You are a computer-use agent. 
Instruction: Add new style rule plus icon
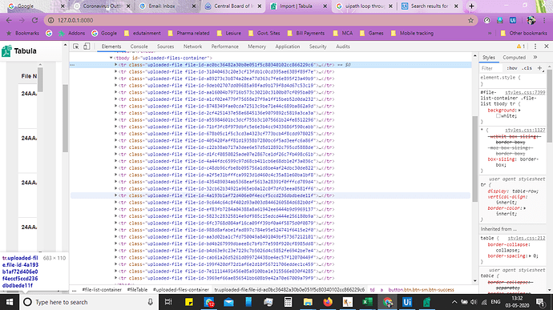pyautogui.click(x=539, y=68)
